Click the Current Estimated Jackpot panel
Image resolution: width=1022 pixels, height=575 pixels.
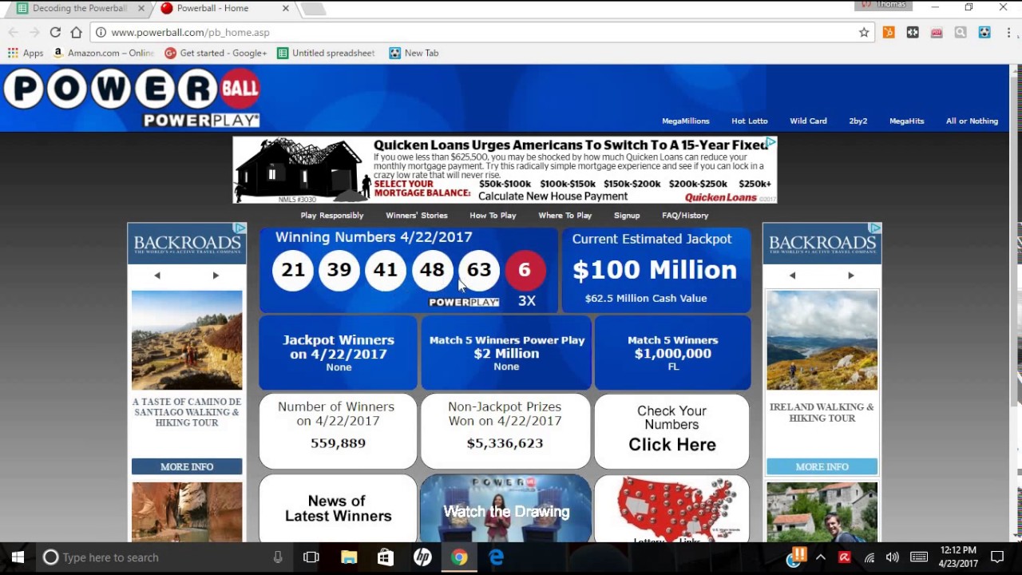point(656,271)
